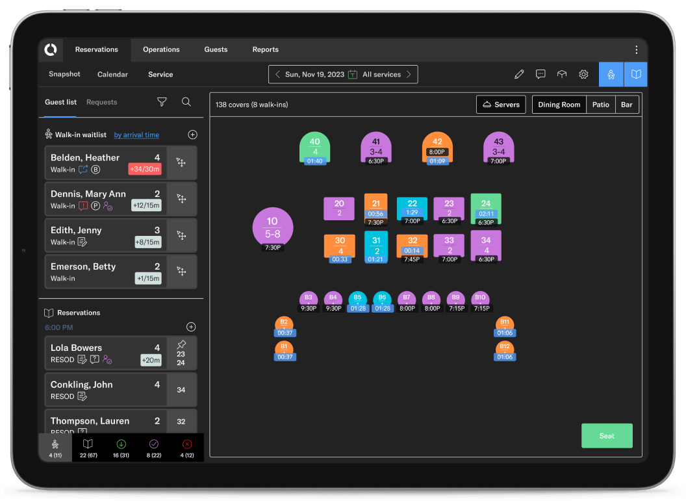Screen dimensions: 686x501
Task: Select orange table 42
Action: click(437, 148)
